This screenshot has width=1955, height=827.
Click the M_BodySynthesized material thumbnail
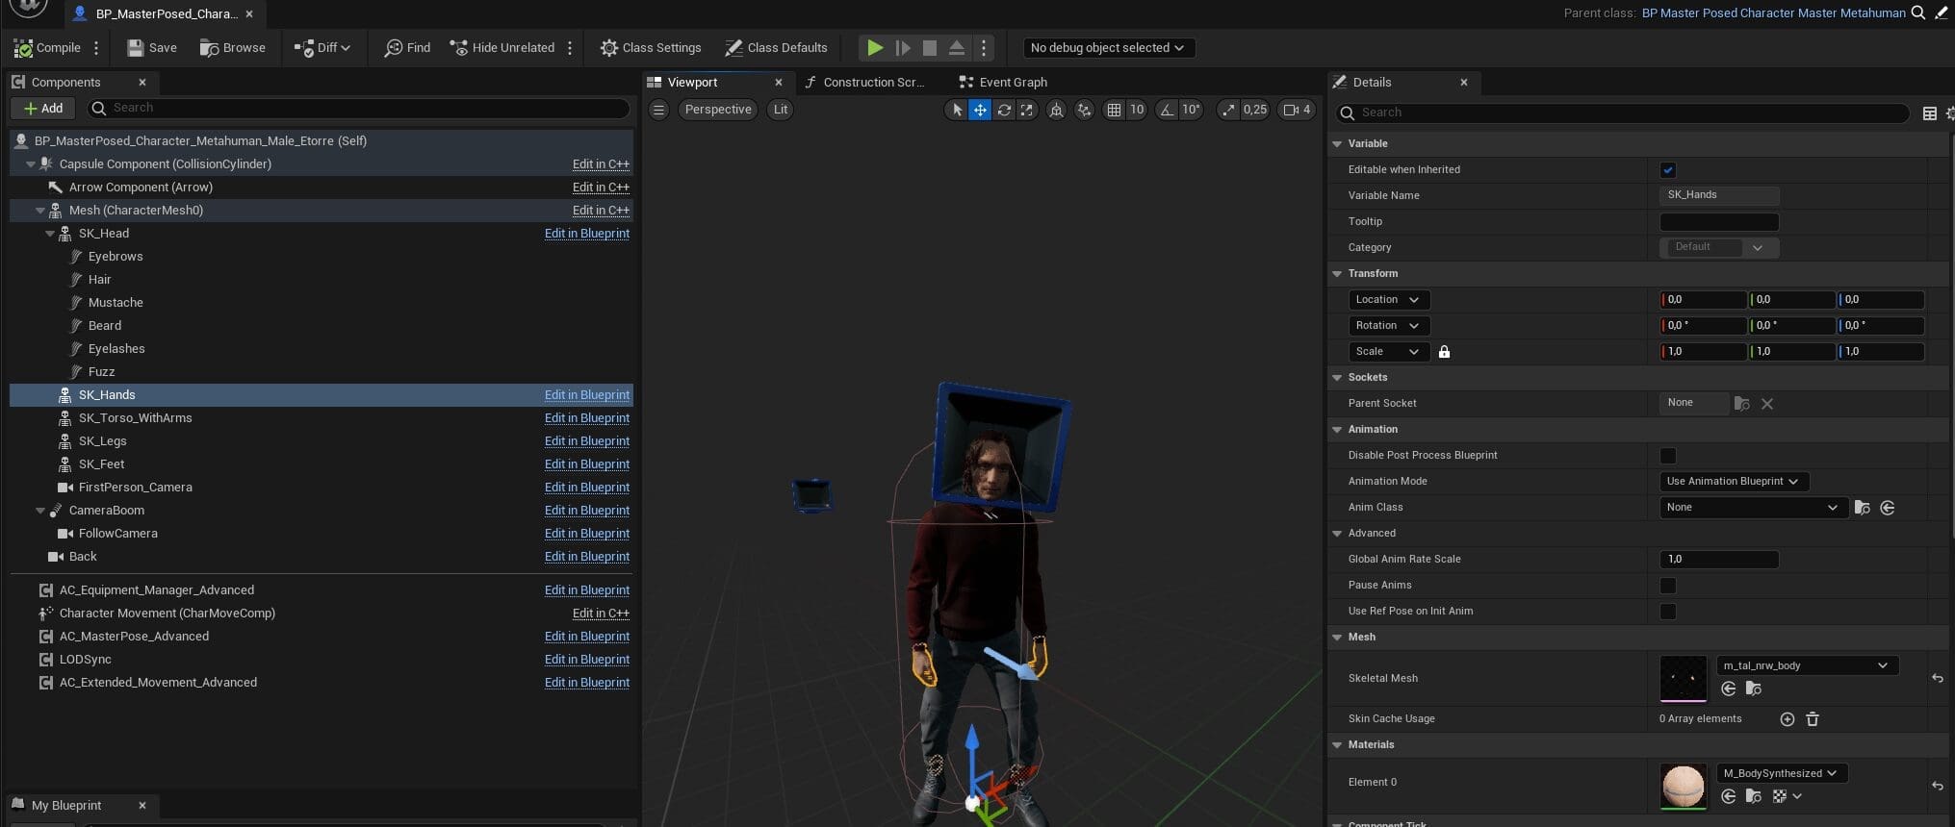1683,786
